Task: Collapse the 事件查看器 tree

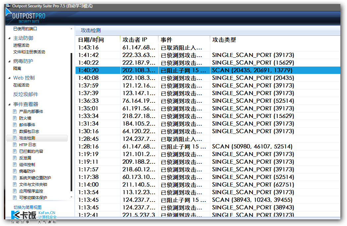Action: tap(9, 104)
